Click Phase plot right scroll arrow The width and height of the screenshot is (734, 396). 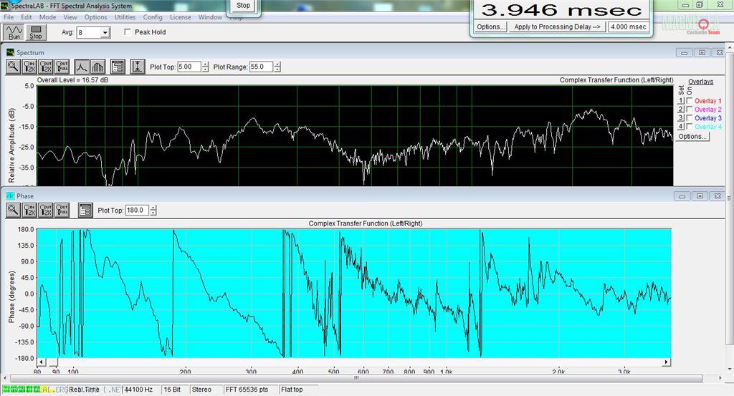tap(666, 362)
